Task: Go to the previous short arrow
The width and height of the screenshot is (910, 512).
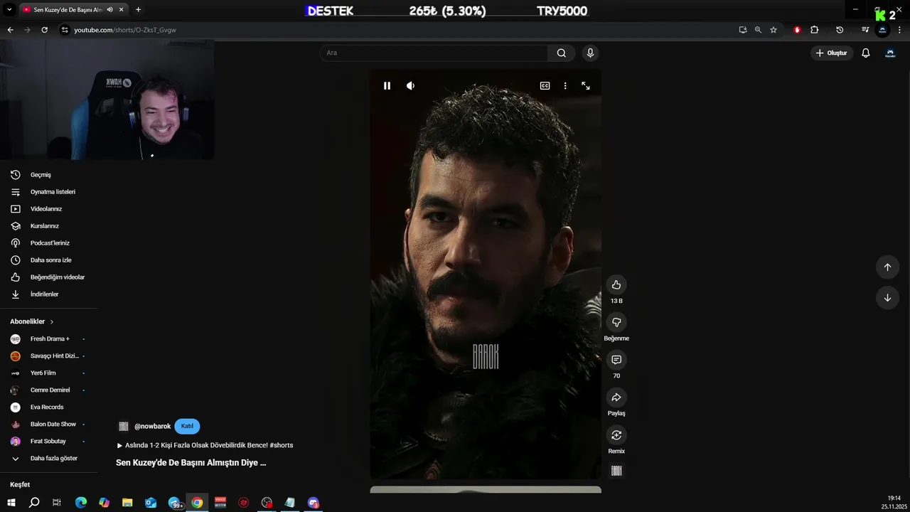Action: pos(887,267)
